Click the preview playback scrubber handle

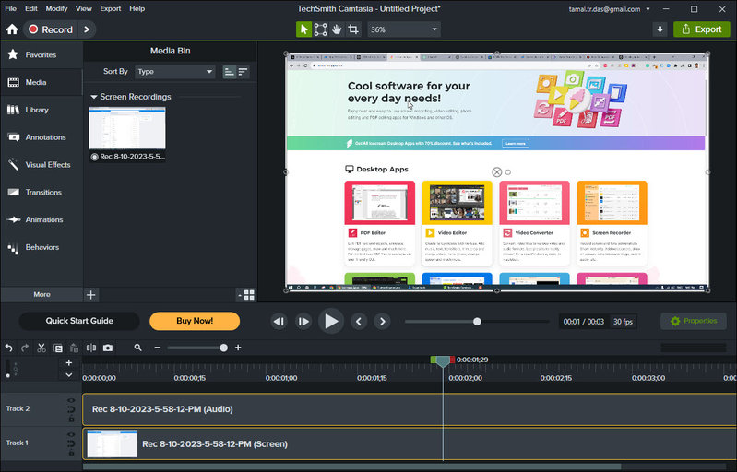click(x=477, y=322)
